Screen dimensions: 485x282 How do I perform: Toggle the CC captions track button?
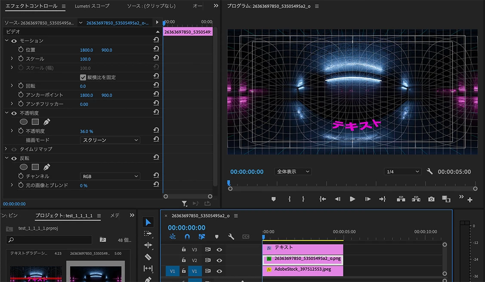click(246, 236)
